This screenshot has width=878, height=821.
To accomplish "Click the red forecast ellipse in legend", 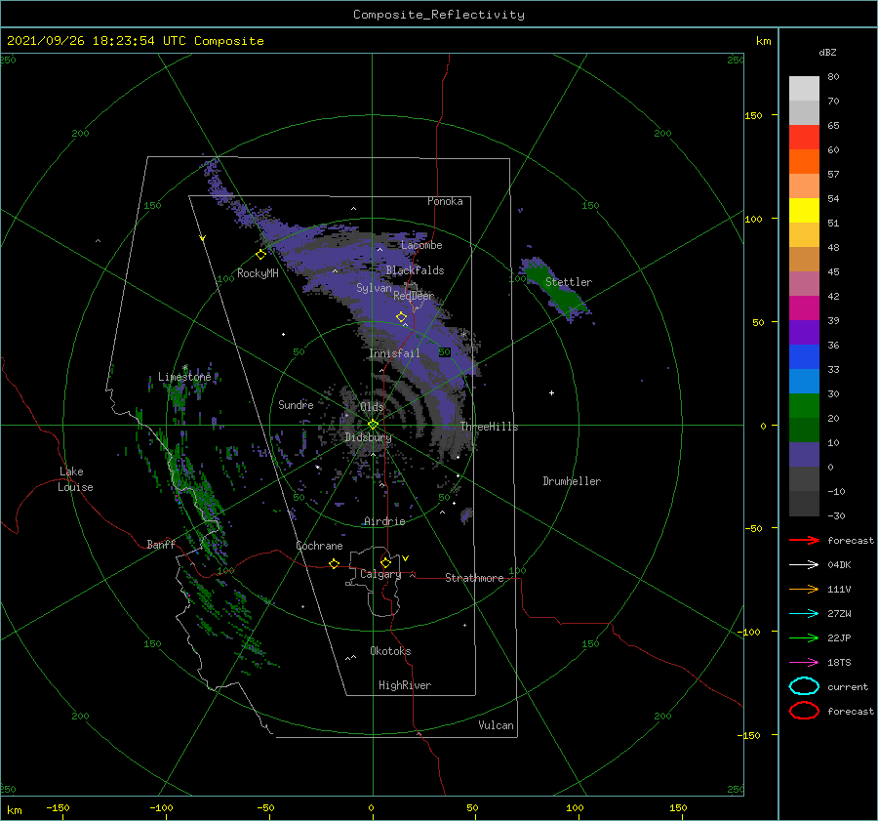I will coord(804,711).
